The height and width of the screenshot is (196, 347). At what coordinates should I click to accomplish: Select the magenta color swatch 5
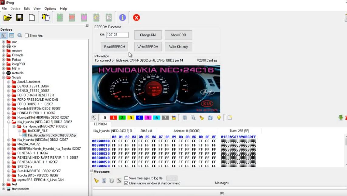coord(148,118)
